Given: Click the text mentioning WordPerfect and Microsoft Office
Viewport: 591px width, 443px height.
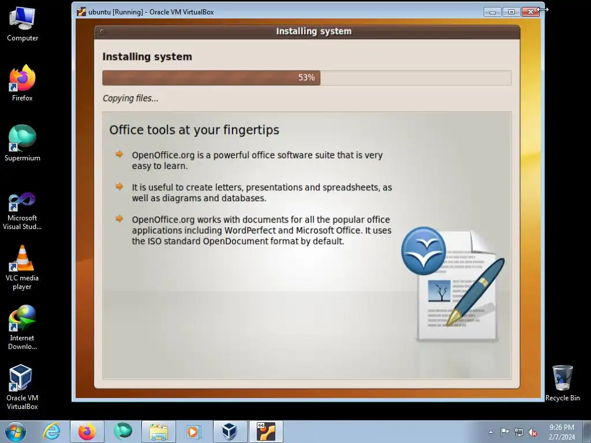Looking at the screenshot, I should coord(261,230).
